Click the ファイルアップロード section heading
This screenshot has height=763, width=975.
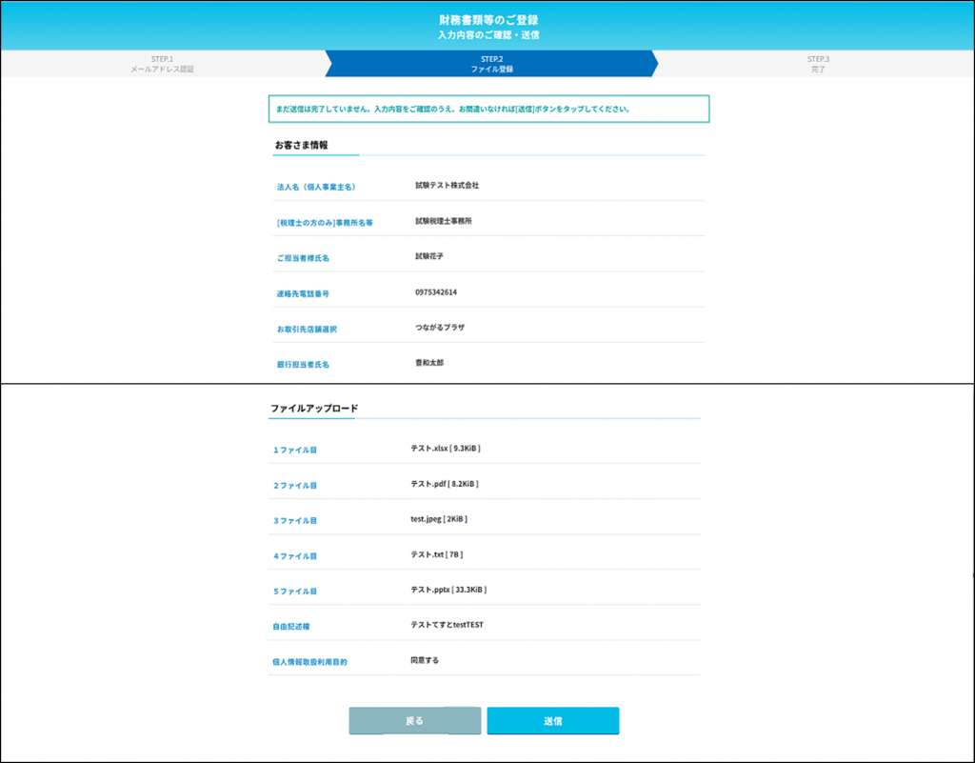(x=314, y=409)
